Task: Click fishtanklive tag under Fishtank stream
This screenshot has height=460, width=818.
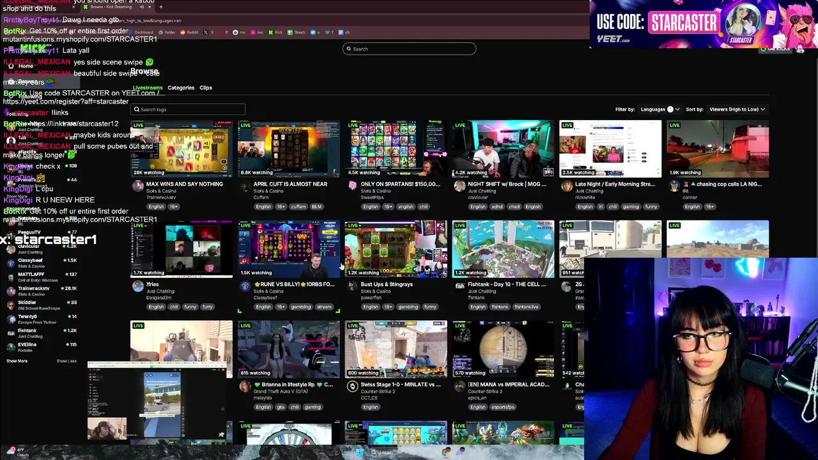Action: 527,307
